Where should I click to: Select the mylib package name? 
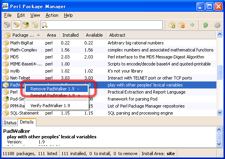click(15, 71)
